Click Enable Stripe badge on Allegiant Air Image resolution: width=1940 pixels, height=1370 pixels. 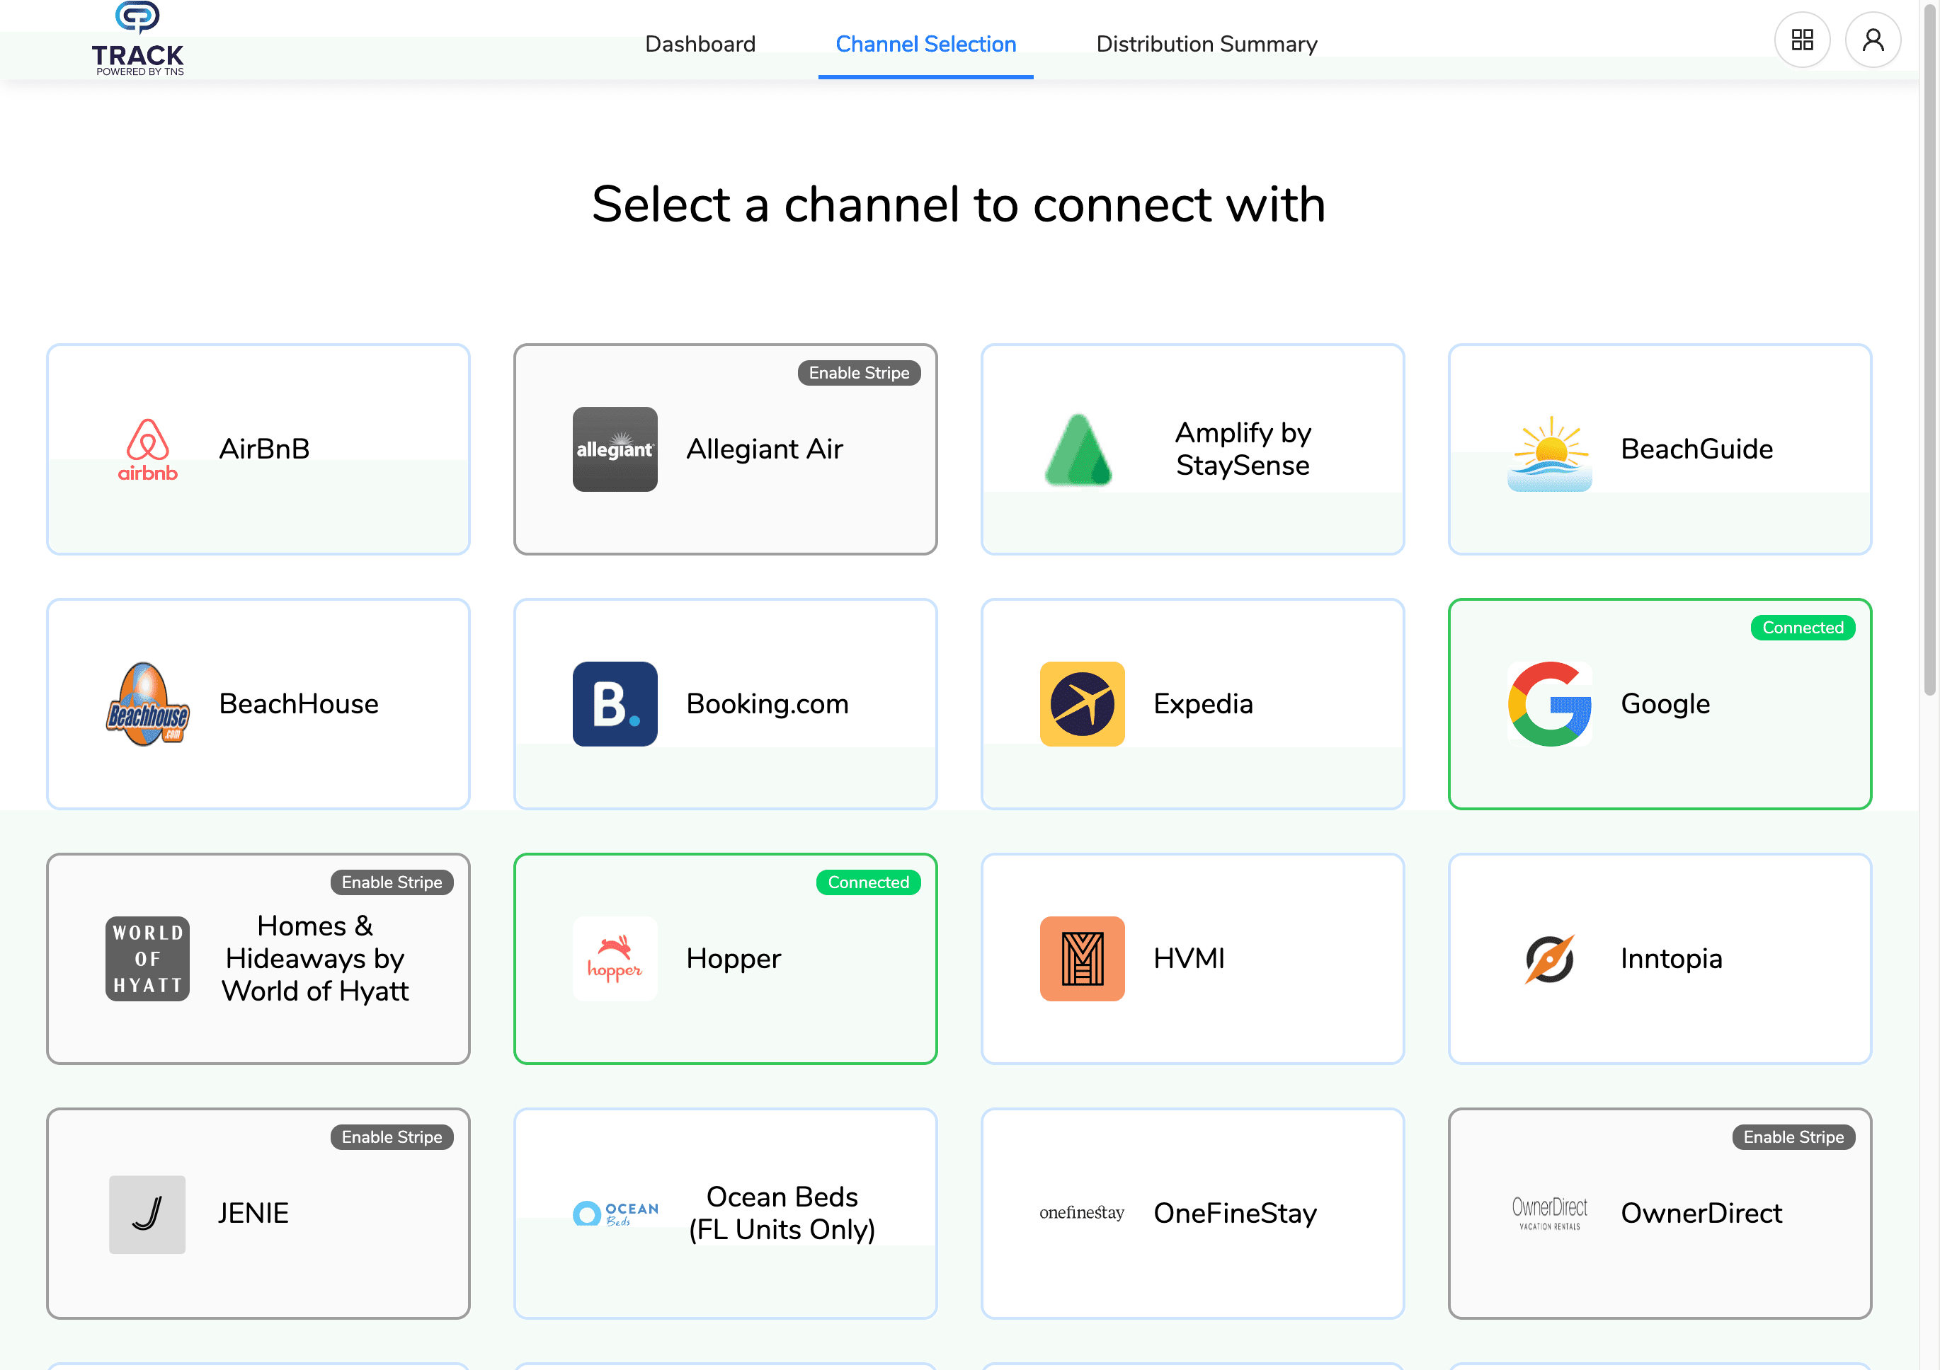(860, 374)
